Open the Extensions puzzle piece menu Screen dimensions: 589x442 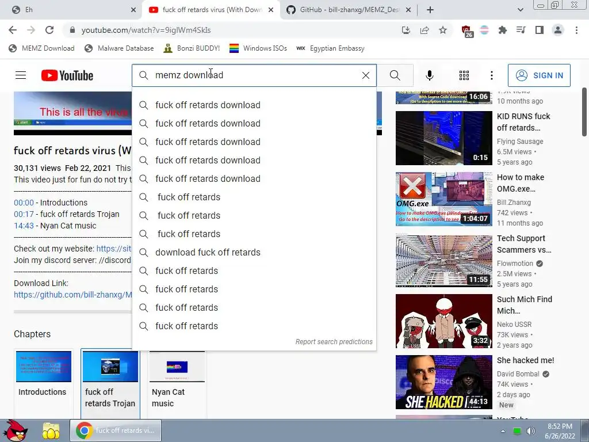click(x=502, y=30)
